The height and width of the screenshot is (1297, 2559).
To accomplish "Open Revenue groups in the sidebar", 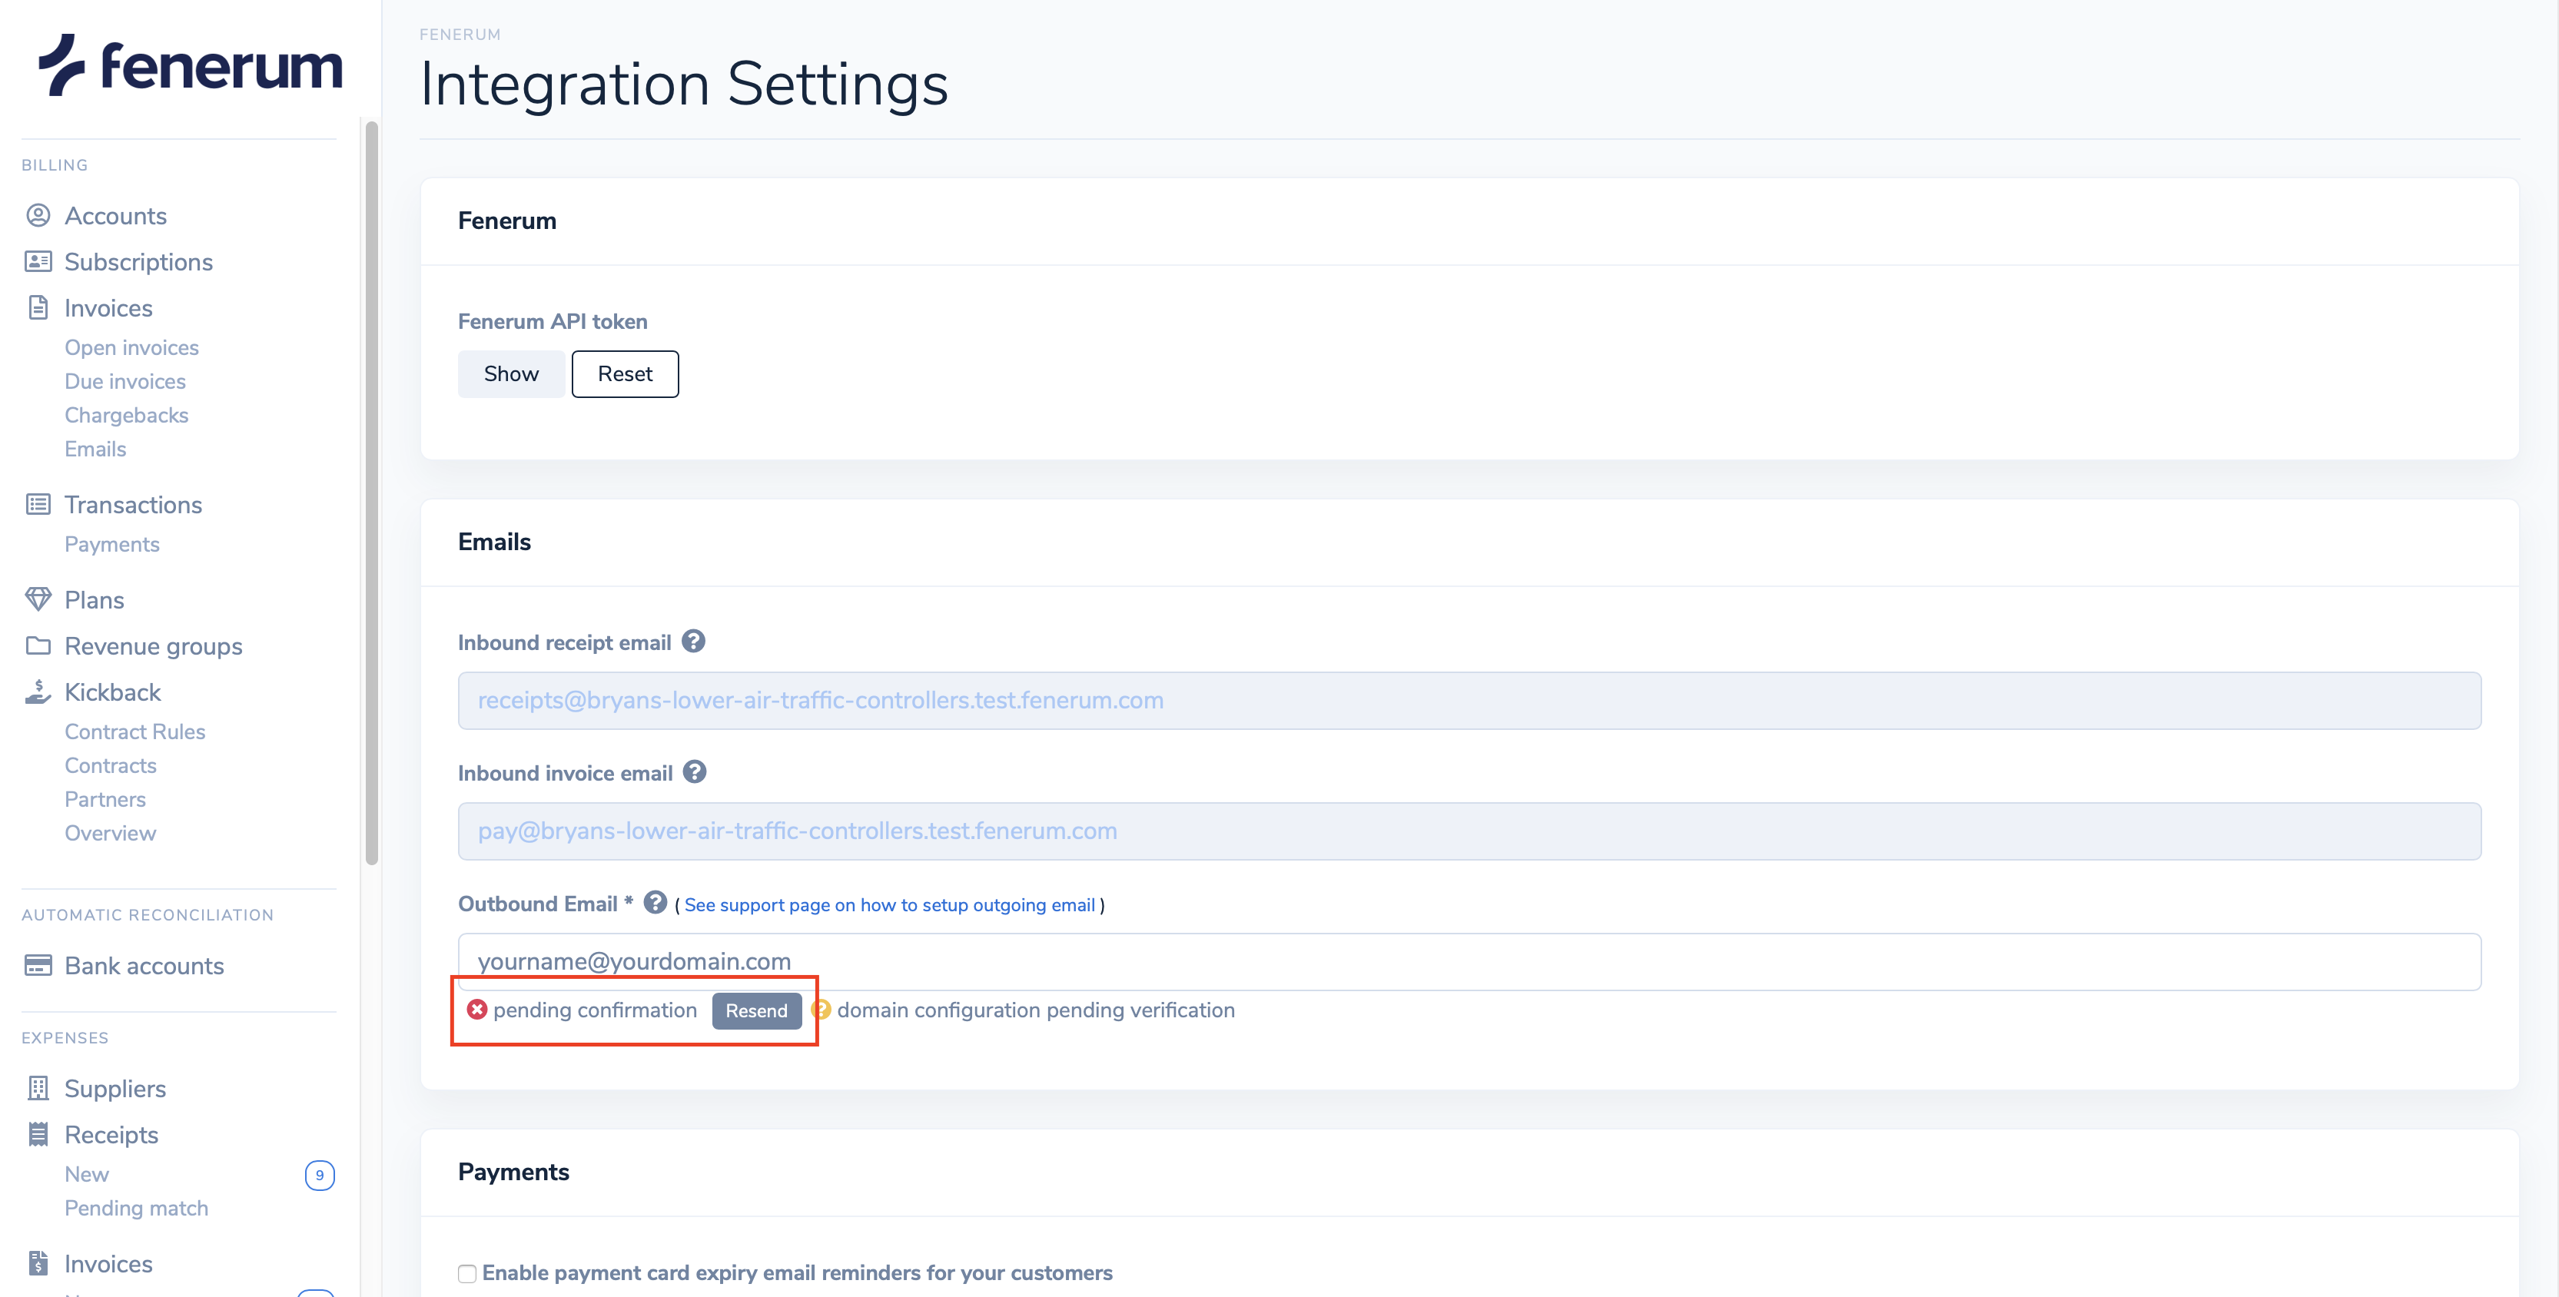I will coord(153,645).
